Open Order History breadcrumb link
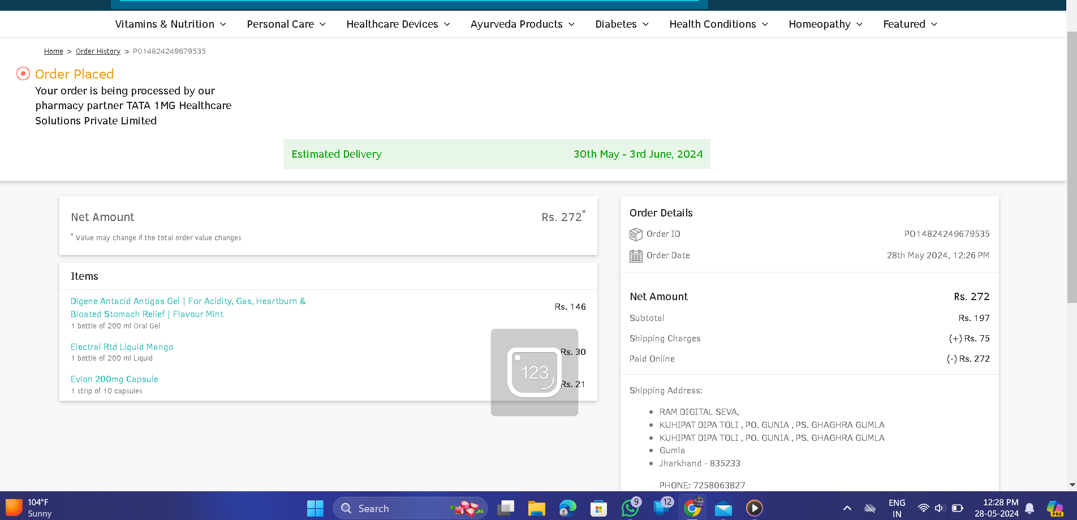1077x520 pixels. click(98, 51)
